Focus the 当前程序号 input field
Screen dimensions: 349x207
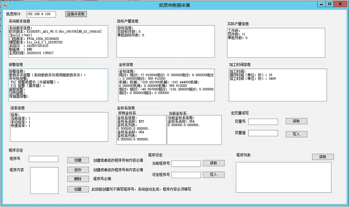[186, 164]
